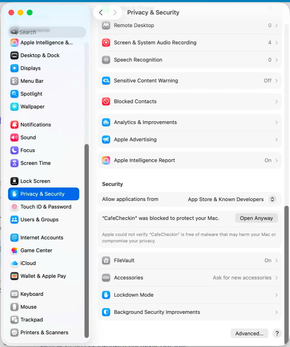The width and height of the screenshot is (290, 347).
Task: Expand Speech Recognition row chevron
Action: 277,60
